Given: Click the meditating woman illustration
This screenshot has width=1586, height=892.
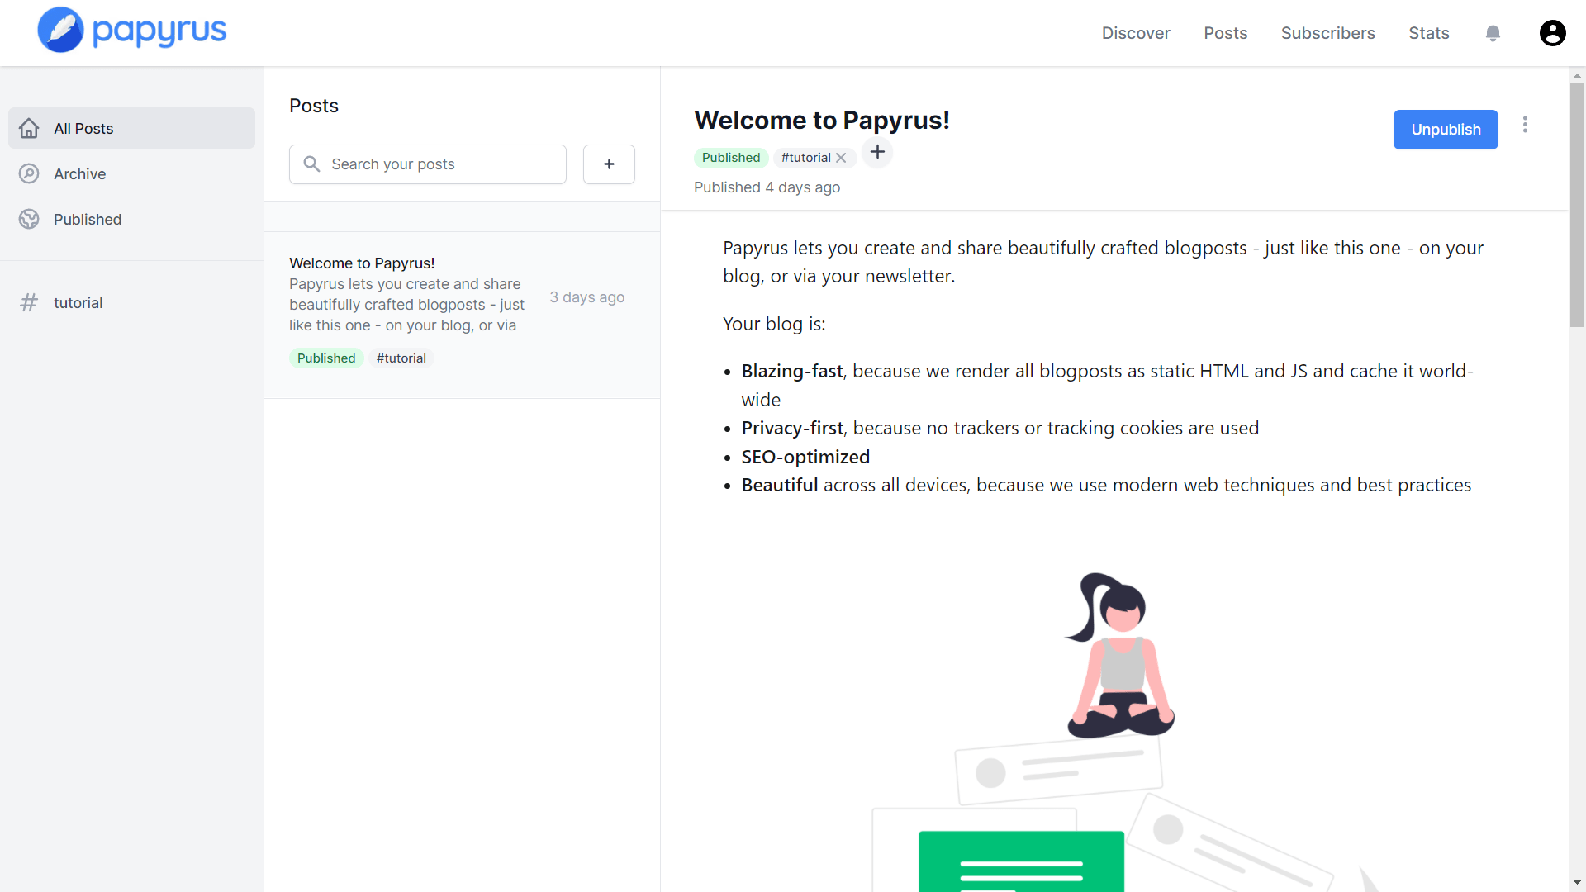Looking at the screenshot, I should tap(1120, 655).
